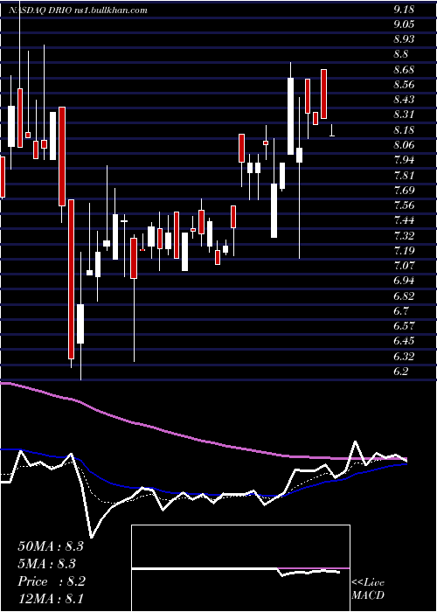This screenshot has width=437, height=612.
Task: Click the 6.7 price axis label
Action: (401, 311)
